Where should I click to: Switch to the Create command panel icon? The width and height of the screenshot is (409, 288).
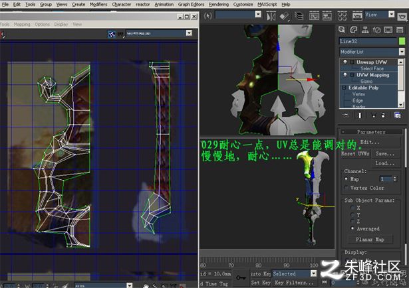click(x=342, y=30)
